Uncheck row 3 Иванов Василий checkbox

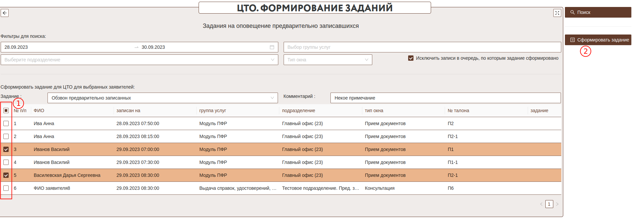[6, 149]
